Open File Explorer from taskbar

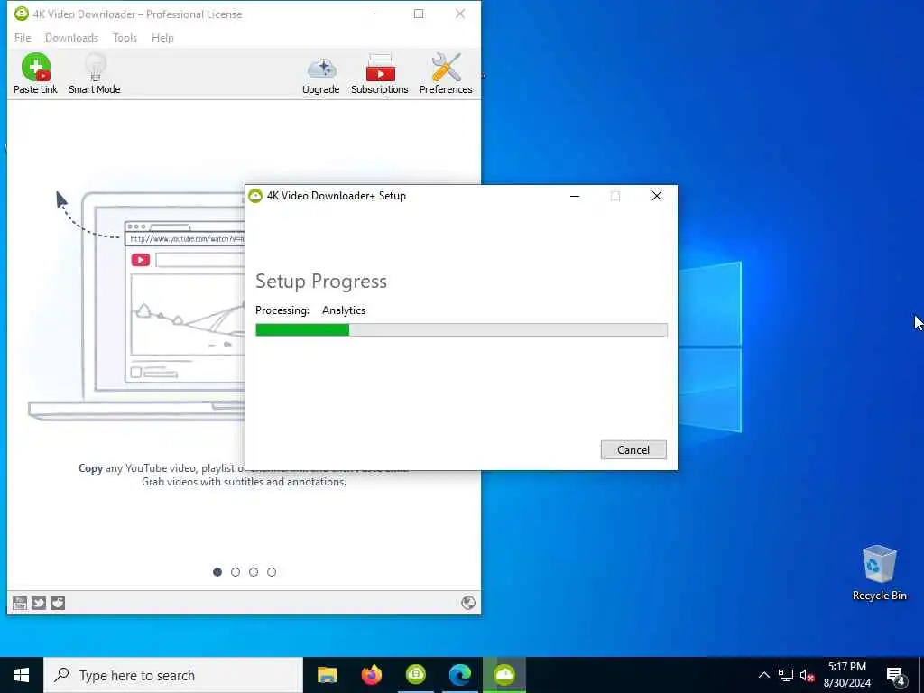(327, 675)
